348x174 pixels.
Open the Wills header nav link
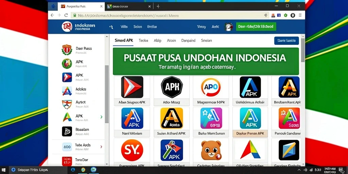(124, 27)
